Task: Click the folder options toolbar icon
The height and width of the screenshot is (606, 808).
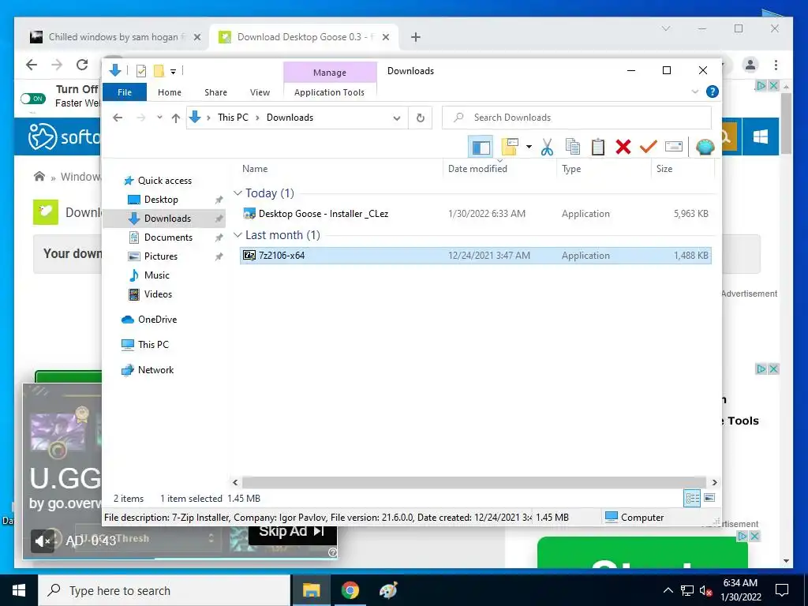Action: point(510,147)
